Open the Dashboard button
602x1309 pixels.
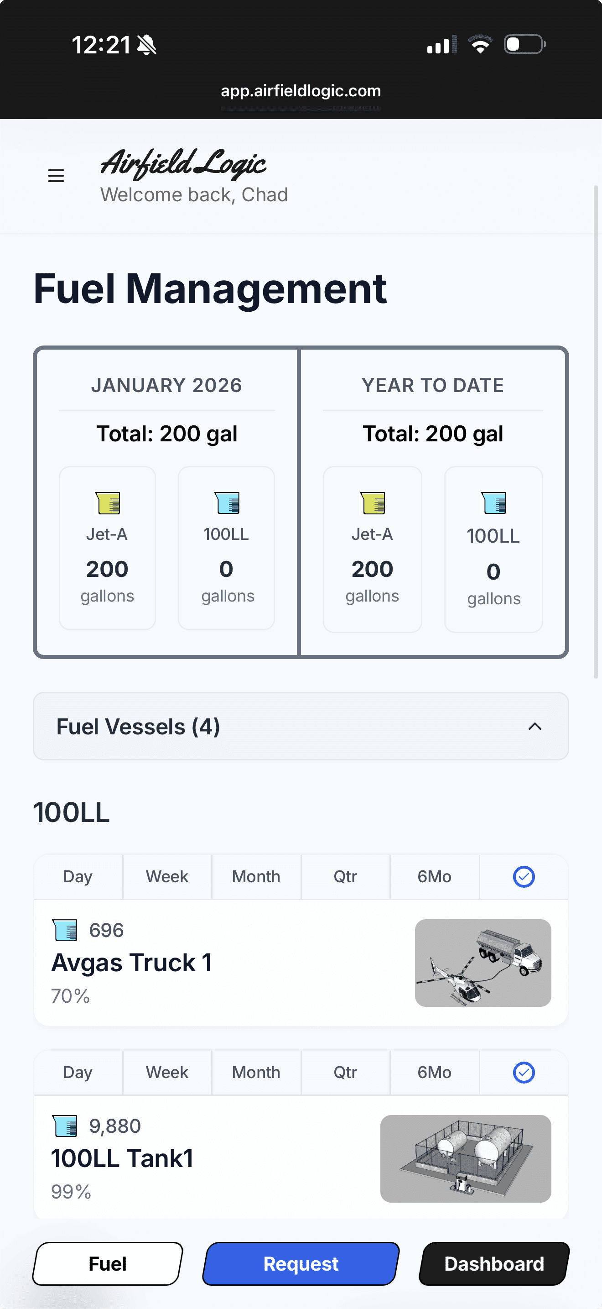494,1264
